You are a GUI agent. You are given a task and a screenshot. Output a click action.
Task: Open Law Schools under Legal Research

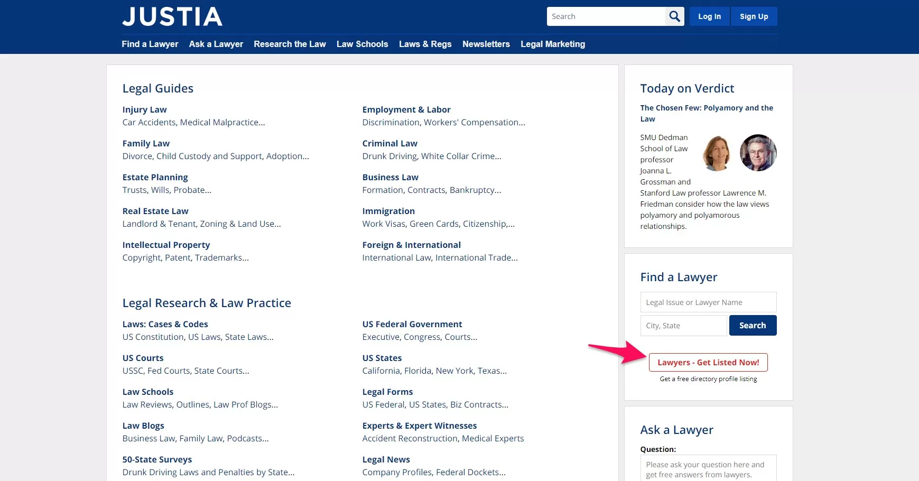148,392
